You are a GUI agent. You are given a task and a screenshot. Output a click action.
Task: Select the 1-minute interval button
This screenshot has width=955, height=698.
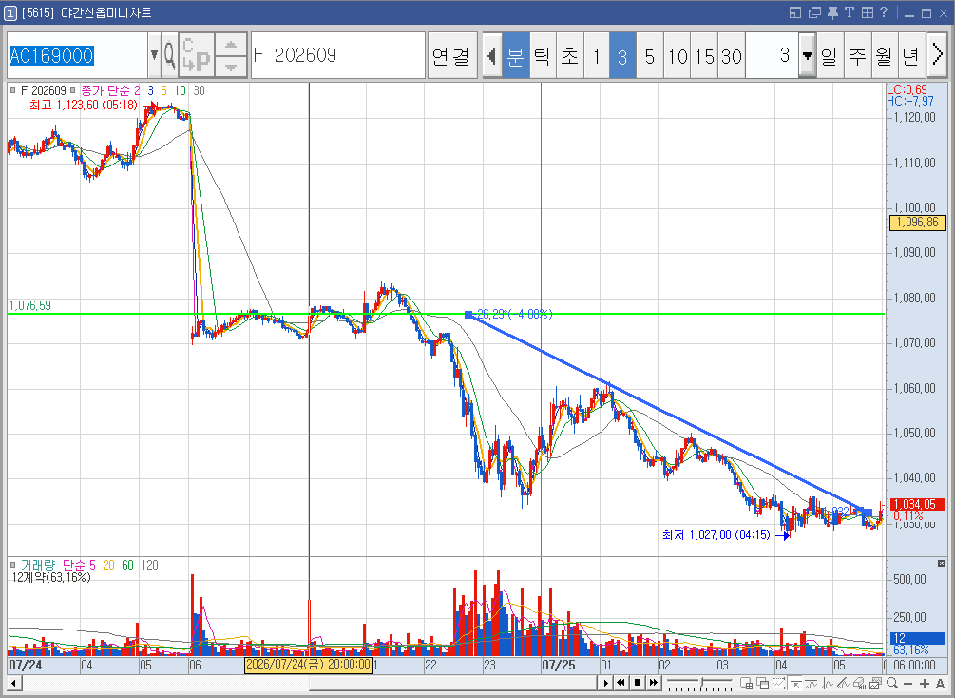point(596,56)
